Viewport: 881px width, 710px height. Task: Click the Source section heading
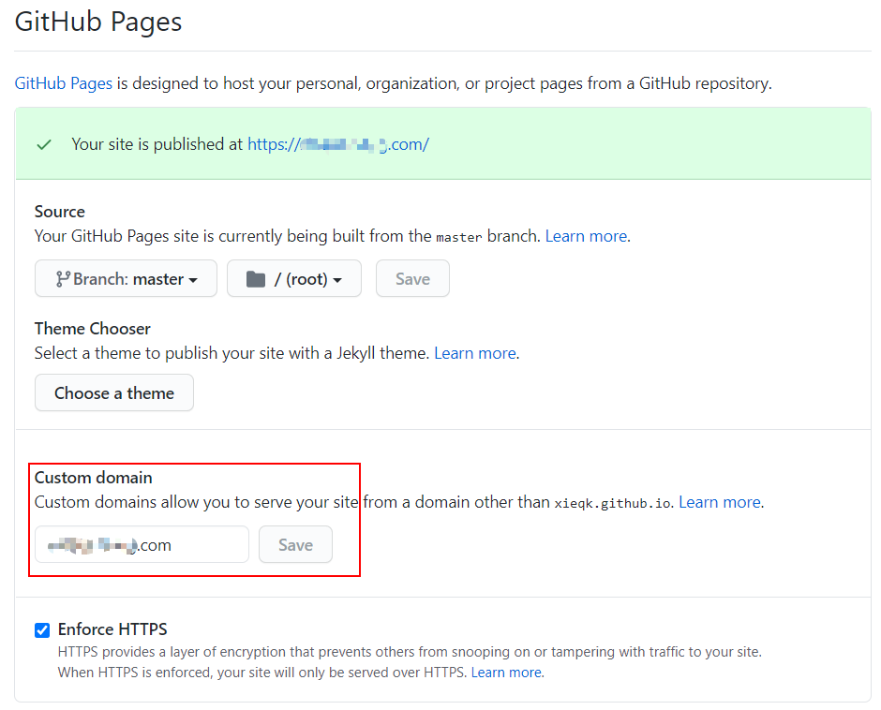(x=60, y=211)
